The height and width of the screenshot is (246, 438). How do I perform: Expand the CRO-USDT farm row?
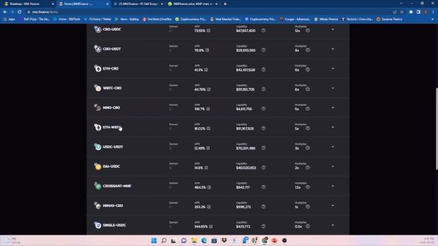(x=333, y=49)
